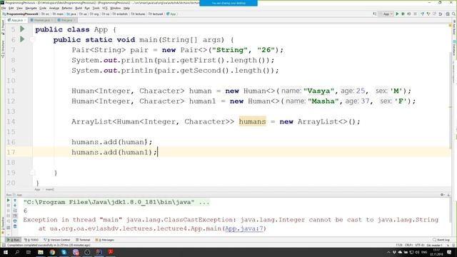Clear console with the trash icon

[x=15, y=226]
